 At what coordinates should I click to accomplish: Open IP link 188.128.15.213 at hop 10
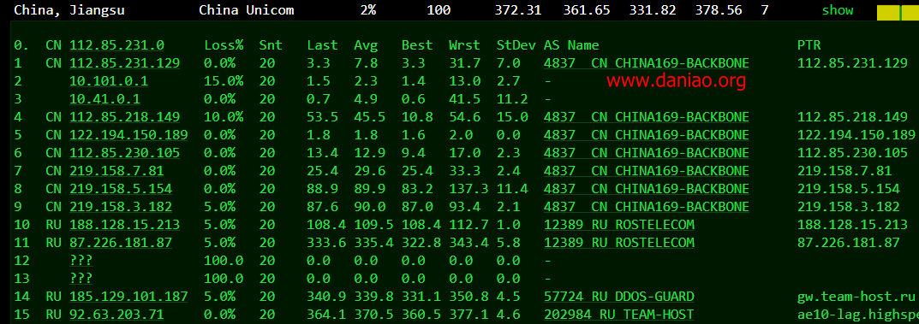click(x=125, y=225)
